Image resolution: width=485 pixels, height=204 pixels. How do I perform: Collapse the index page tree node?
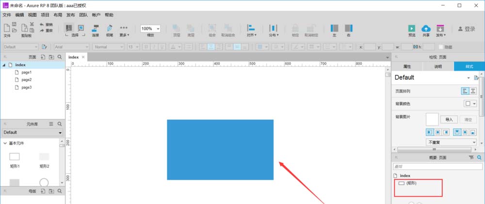(4, 65)
